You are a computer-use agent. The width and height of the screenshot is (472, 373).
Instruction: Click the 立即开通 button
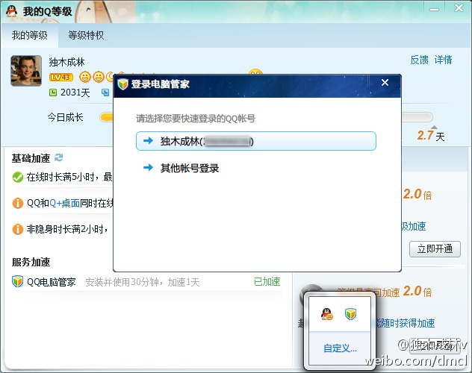point(435,249)
